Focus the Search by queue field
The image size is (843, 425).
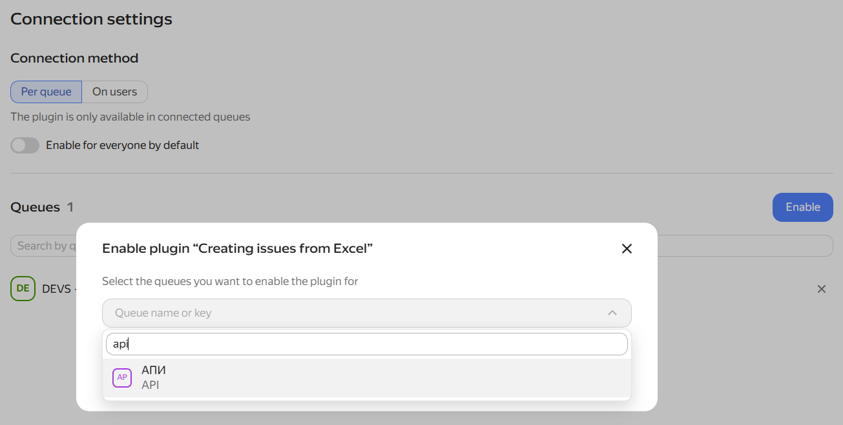point(44,246)
